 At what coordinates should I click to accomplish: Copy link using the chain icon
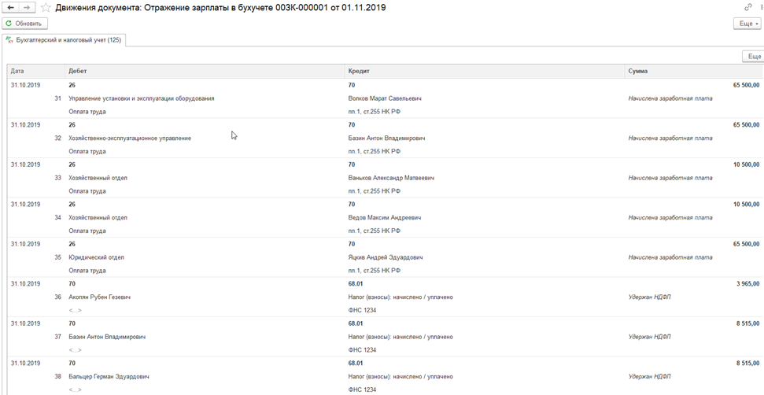tap(747, 7)
